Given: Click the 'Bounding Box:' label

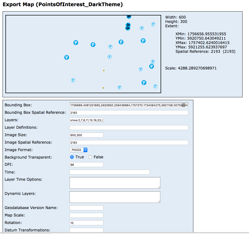Looking at the screenshot, I should coord(18,105).
